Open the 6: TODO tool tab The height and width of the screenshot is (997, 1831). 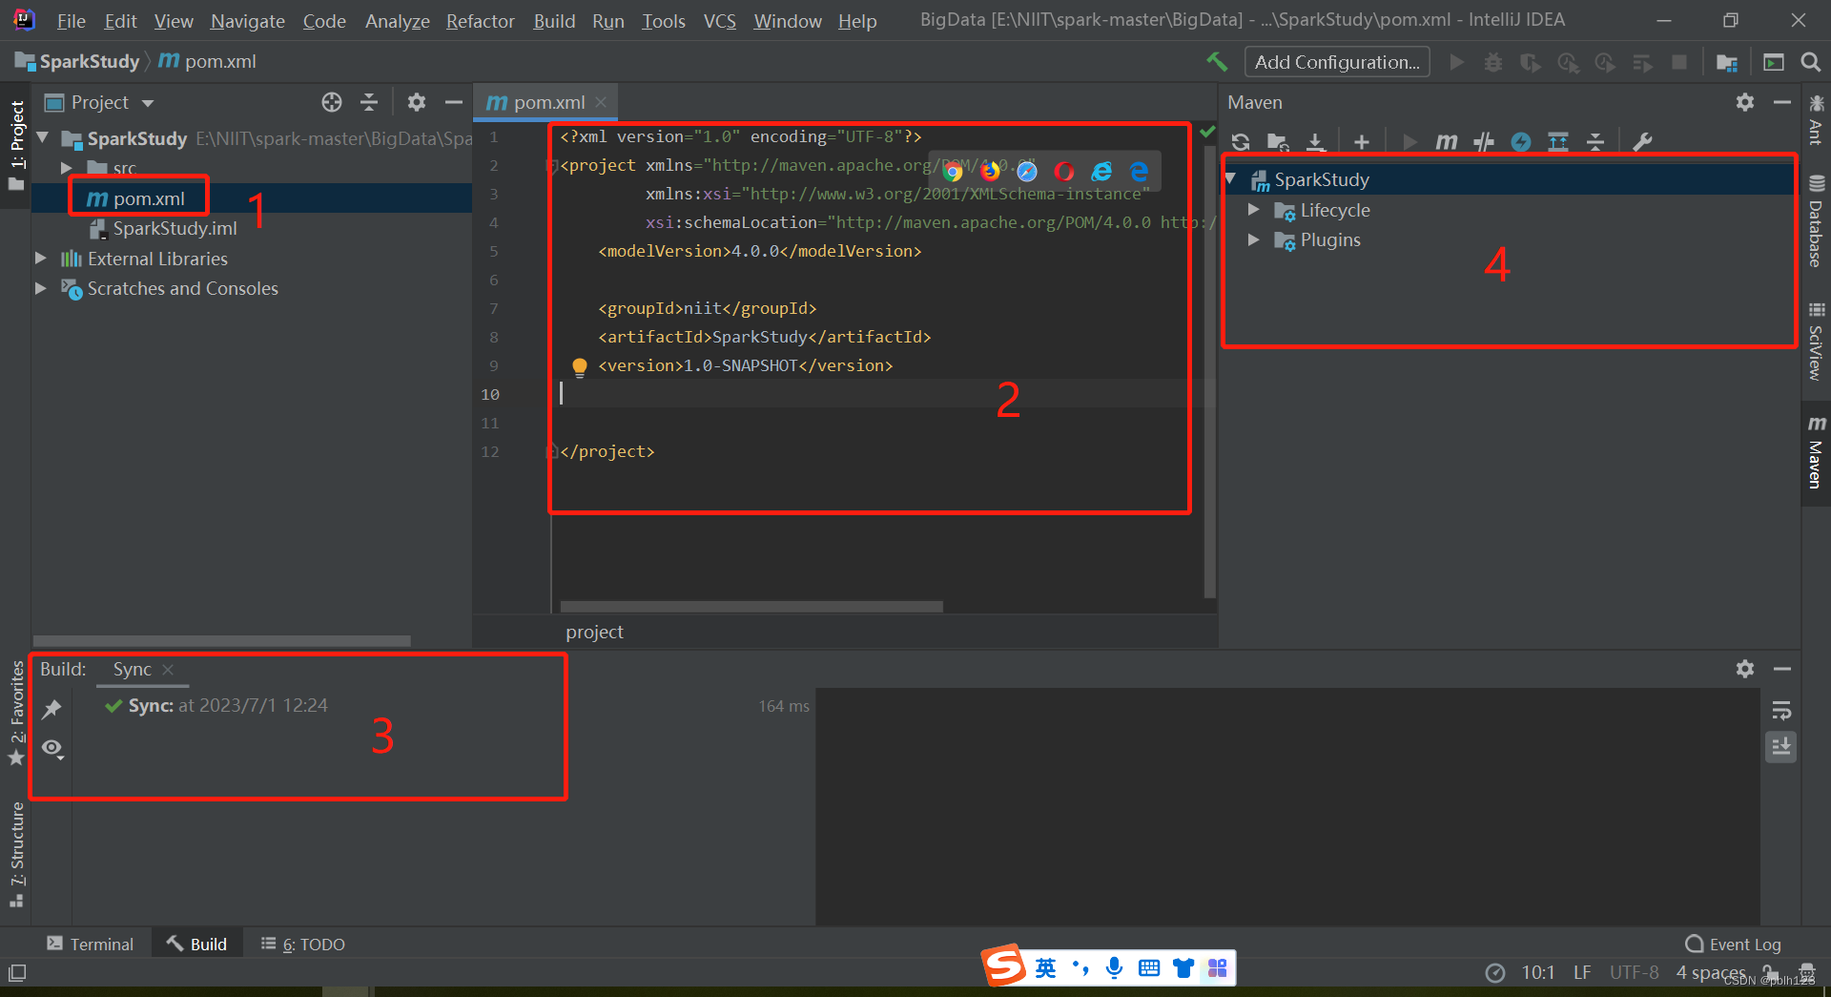click(x=302, y=944)
